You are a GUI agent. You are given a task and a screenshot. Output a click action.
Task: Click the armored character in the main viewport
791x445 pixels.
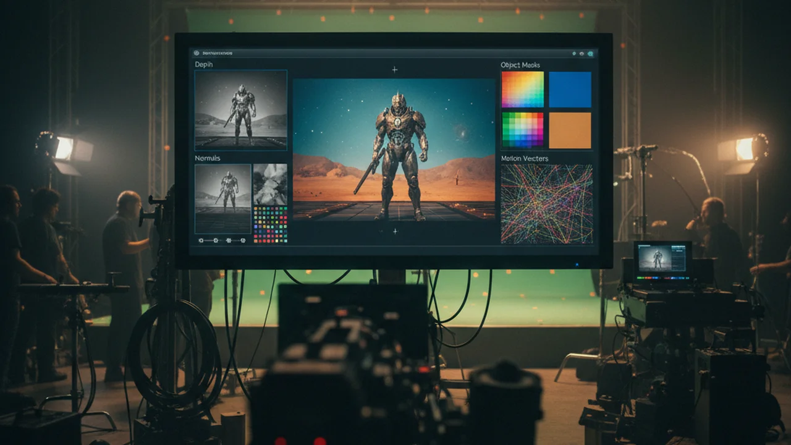pyautogui.click(x=399, y=156)
